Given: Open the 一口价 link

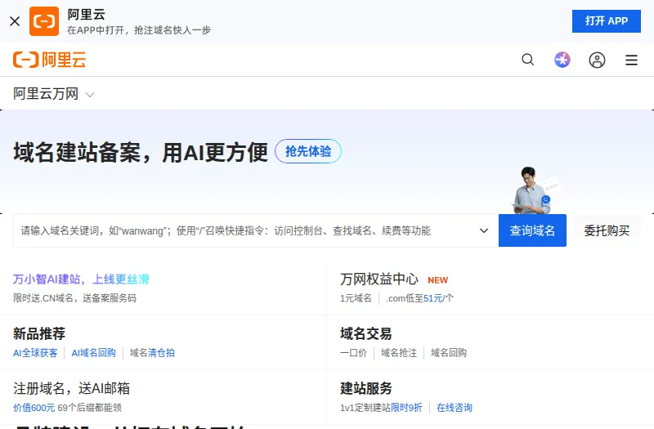Looking at the screenshot, I should click(353, 353).
